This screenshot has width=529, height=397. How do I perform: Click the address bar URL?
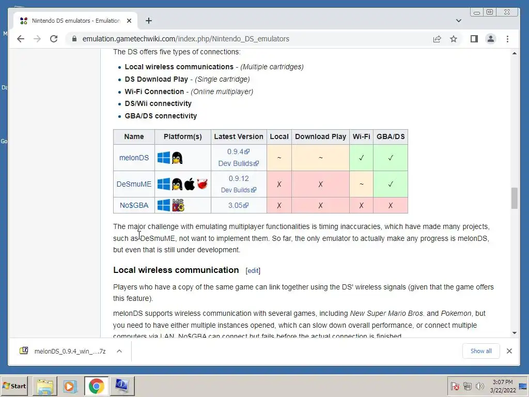click(x=185, y=39)
